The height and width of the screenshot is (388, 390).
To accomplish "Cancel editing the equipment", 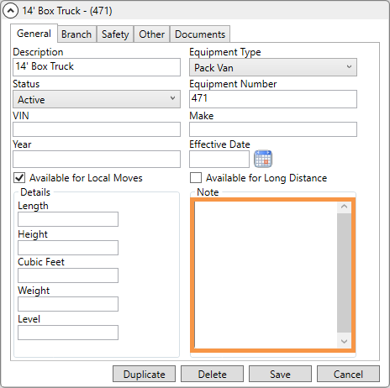I will (x=348, y=374).
